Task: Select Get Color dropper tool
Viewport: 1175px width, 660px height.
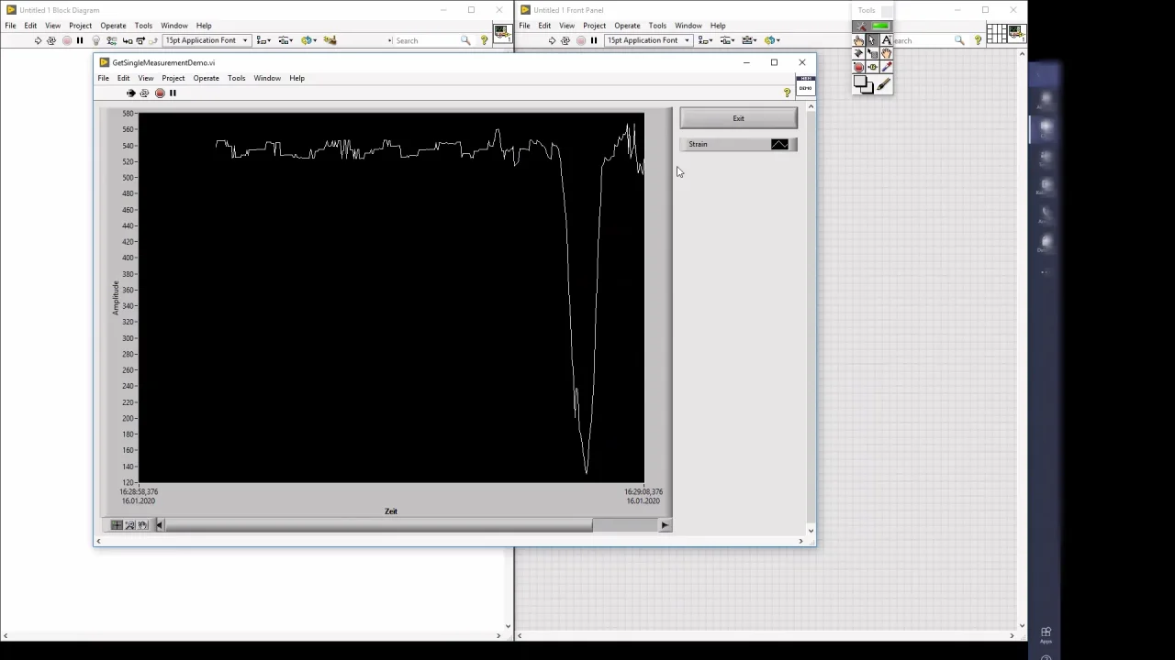Action: [887, 67]
